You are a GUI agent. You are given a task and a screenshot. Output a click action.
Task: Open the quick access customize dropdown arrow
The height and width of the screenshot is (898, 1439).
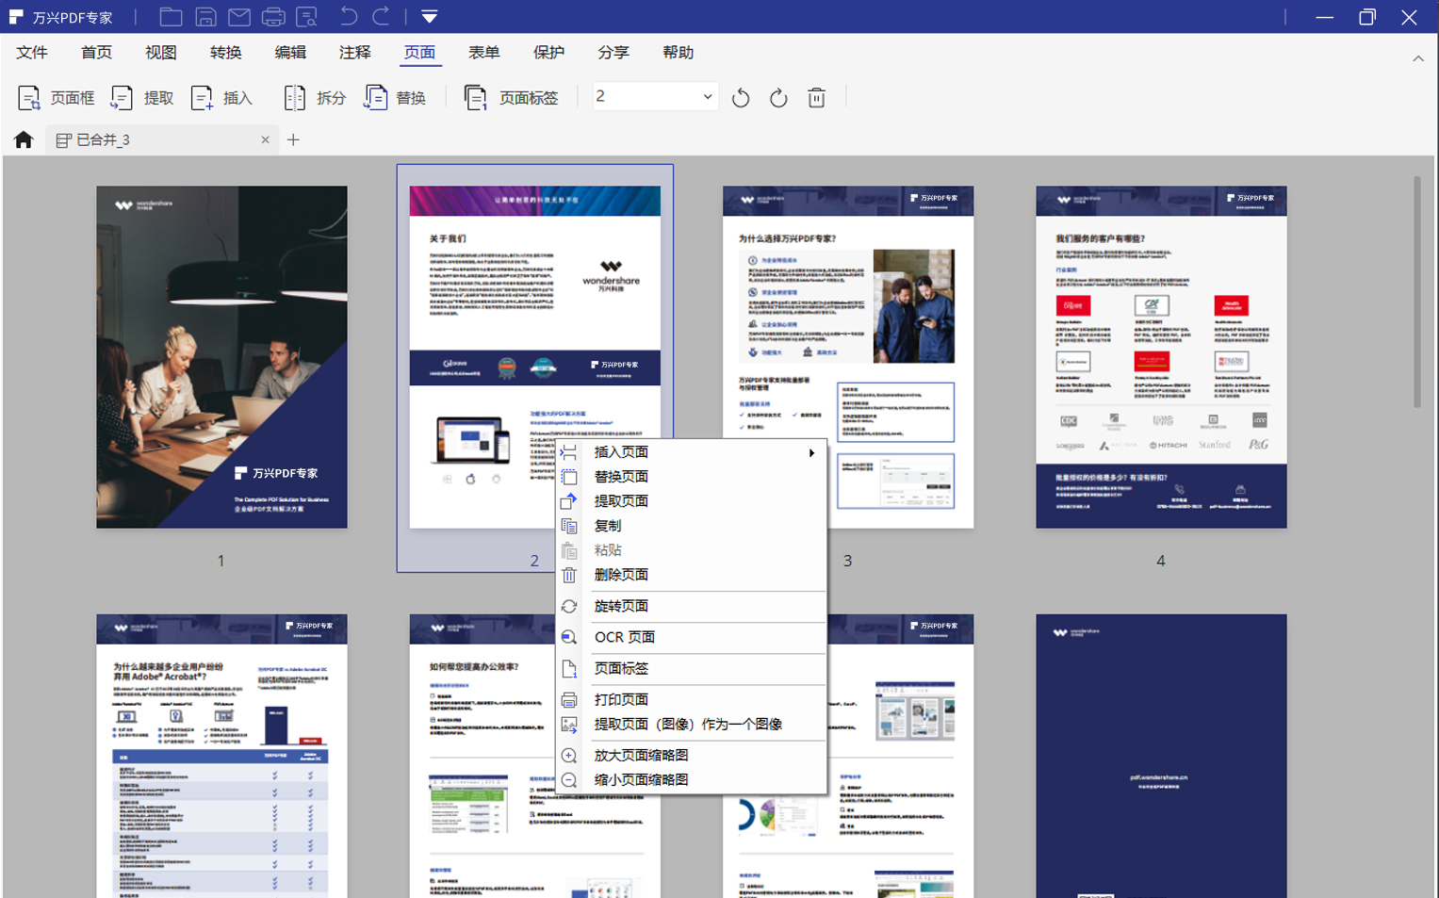pos(430,17)
